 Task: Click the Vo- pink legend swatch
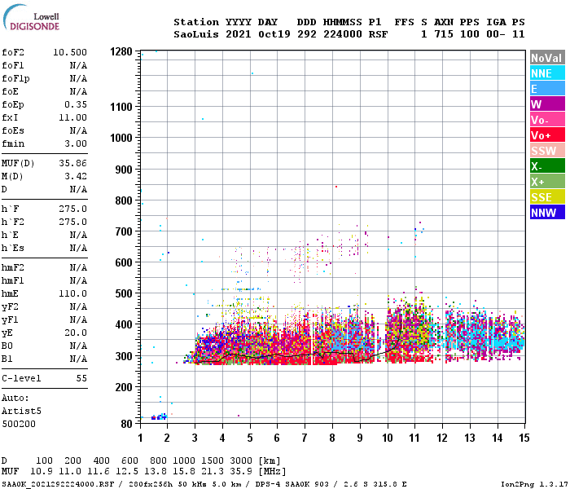tap(547, 119)
